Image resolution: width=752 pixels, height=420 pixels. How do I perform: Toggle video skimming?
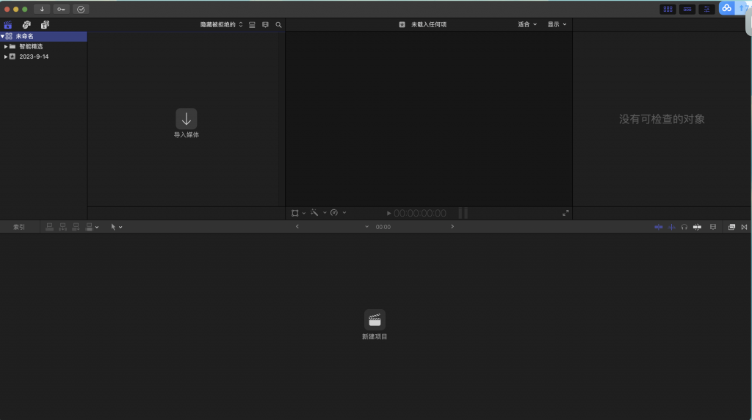(659, 227)
